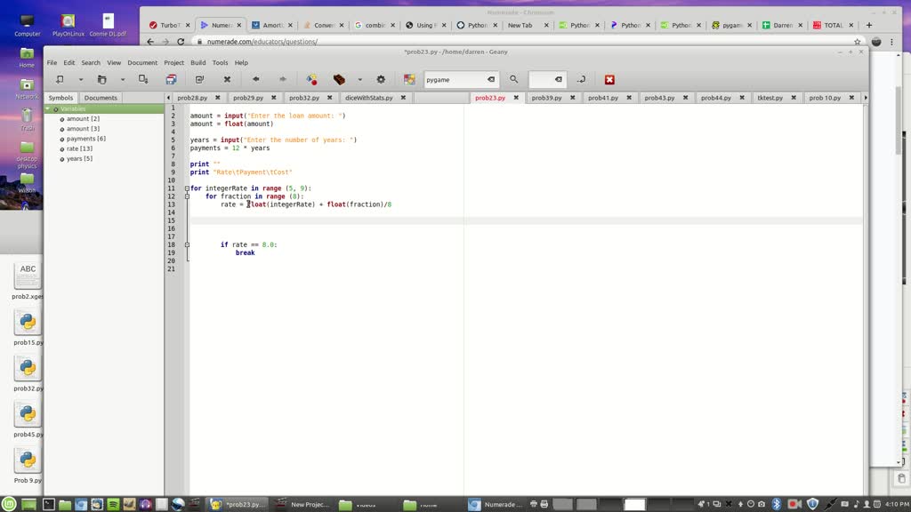The height and width of the screenshot is (512, 911).
Task: Click the Build brick icon
Action: [339, 79]
